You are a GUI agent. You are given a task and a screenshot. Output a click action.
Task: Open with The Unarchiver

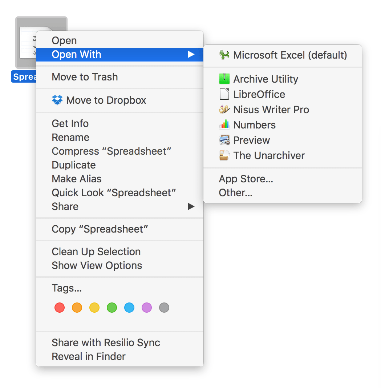(x=283, y=156)
